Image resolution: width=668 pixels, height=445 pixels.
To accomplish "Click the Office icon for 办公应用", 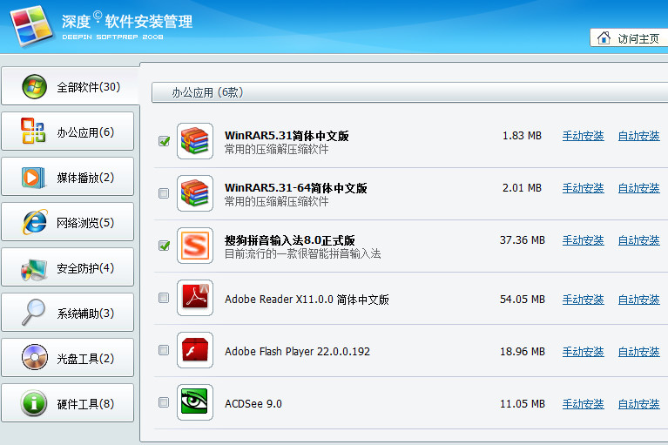I will point(33,131).
